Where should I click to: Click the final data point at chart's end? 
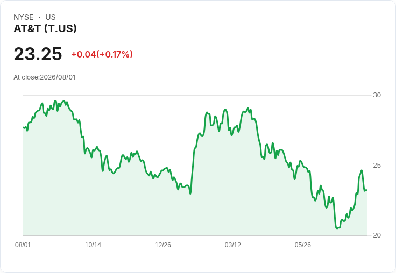coord(366,190)
